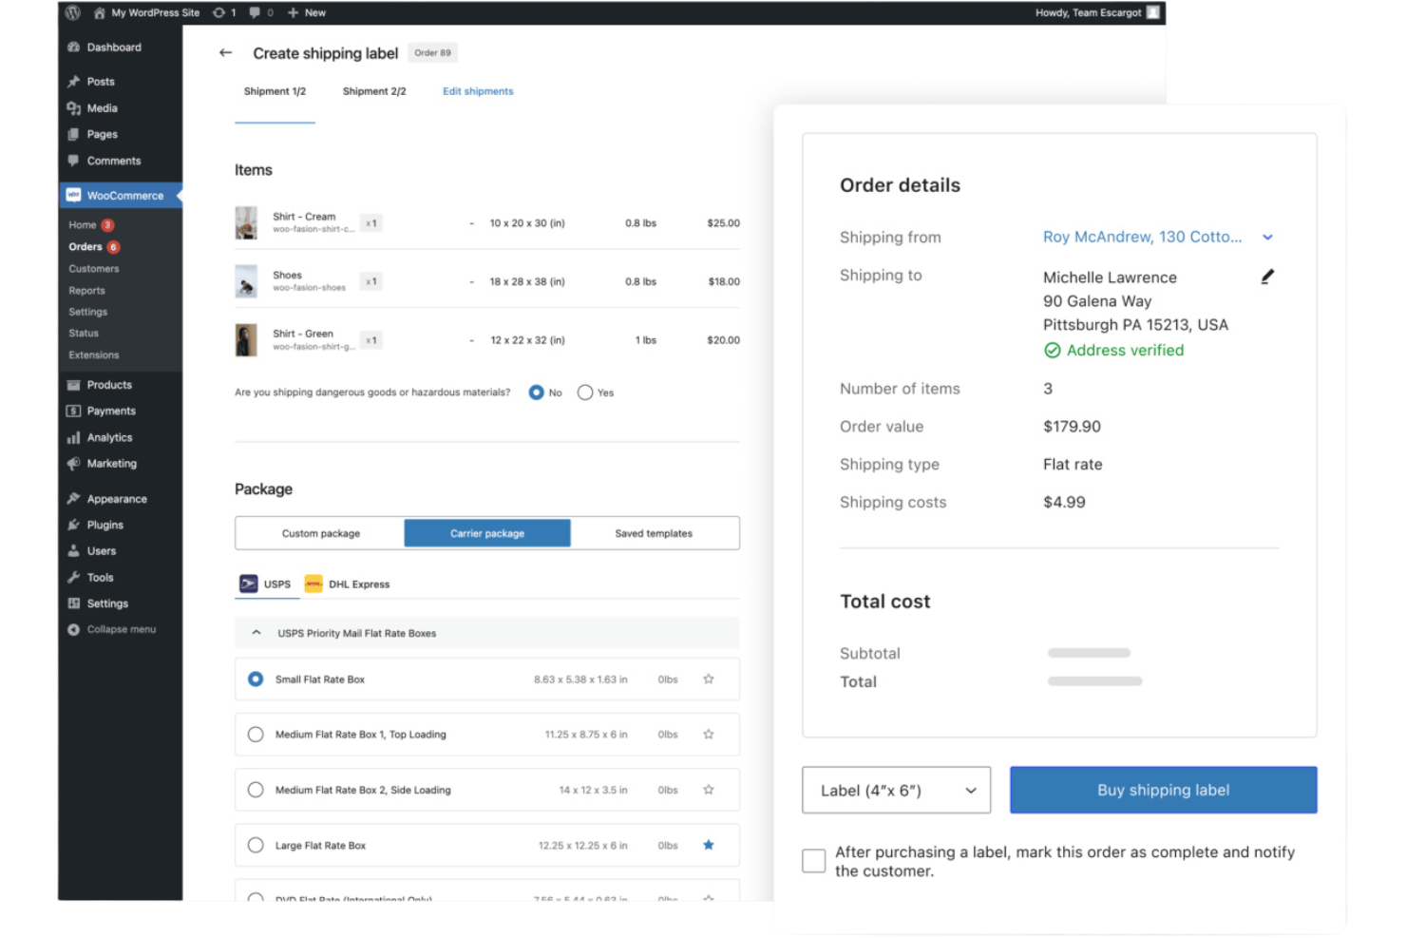This screenshot has width=1406, height=938.
Task: Open WooCommerce Status page
Action: tap(84, 334)
